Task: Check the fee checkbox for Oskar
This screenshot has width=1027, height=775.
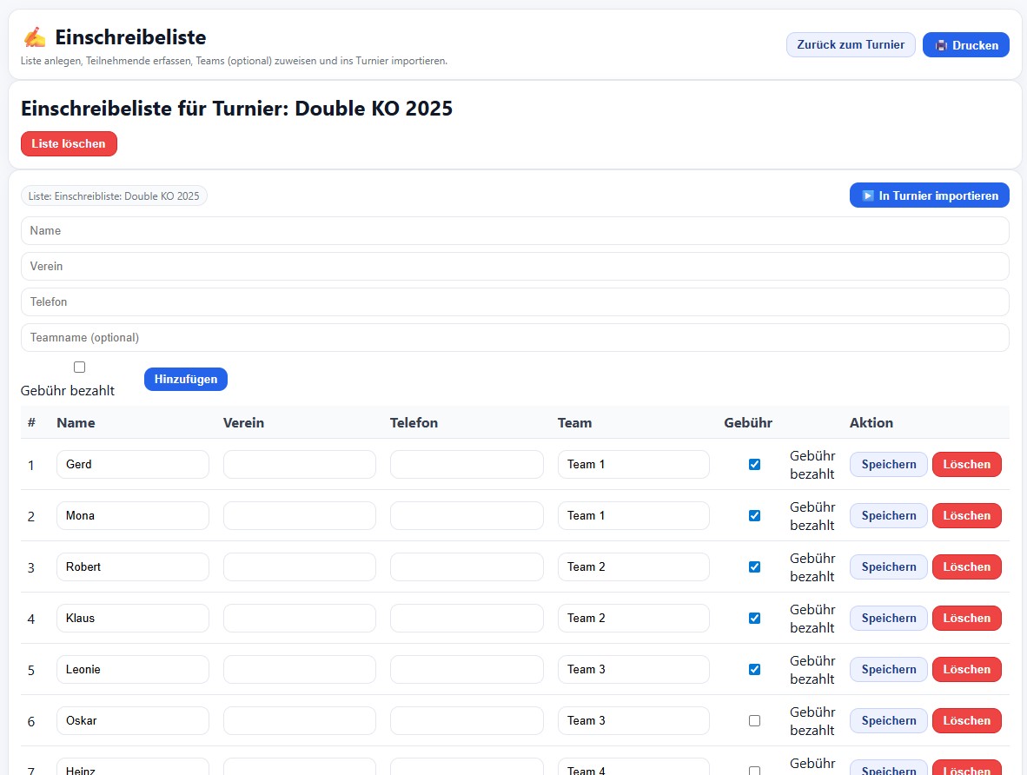Action: coord(754,721)
